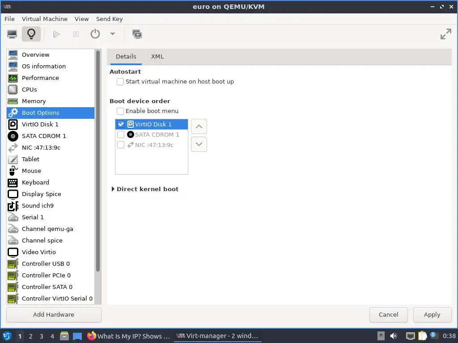Click the Cancel button
The width and height of the screenshot is (458, 343).
(x=388, y=315)
